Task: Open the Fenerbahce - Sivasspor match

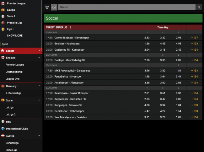Action: click(x=68, y=77)
